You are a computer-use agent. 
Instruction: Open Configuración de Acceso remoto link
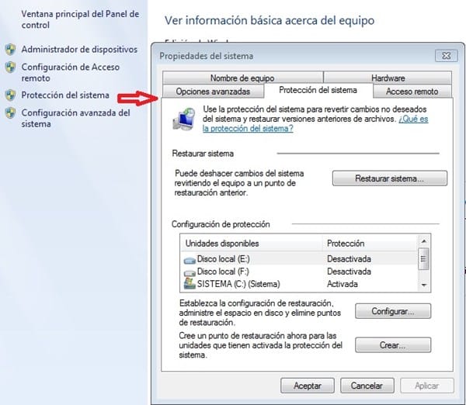click(71, 72)
